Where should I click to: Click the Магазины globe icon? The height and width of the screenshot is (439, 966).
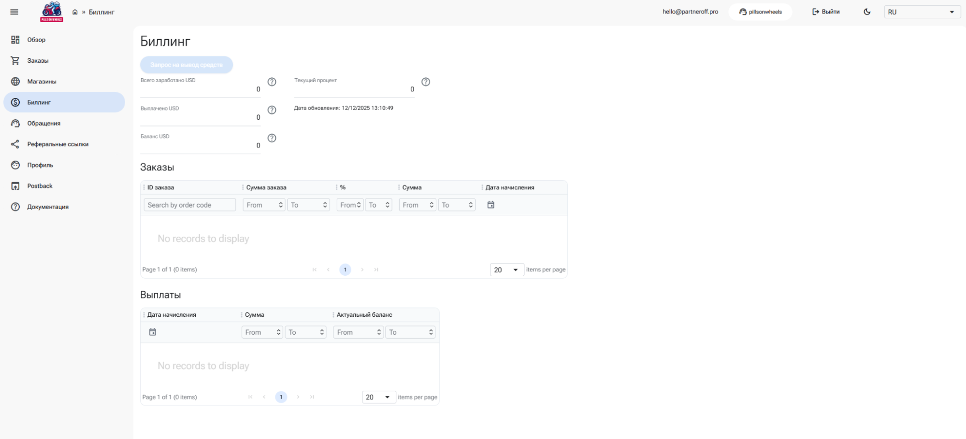click(x=15, y=82)
